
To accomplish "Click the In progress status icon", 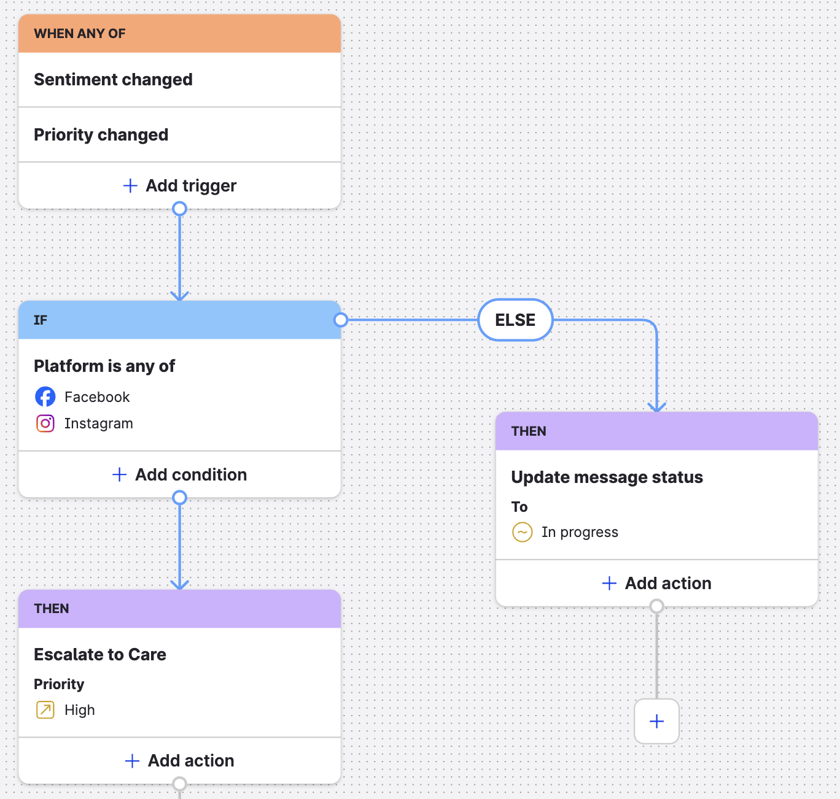I will coord(522,532).
